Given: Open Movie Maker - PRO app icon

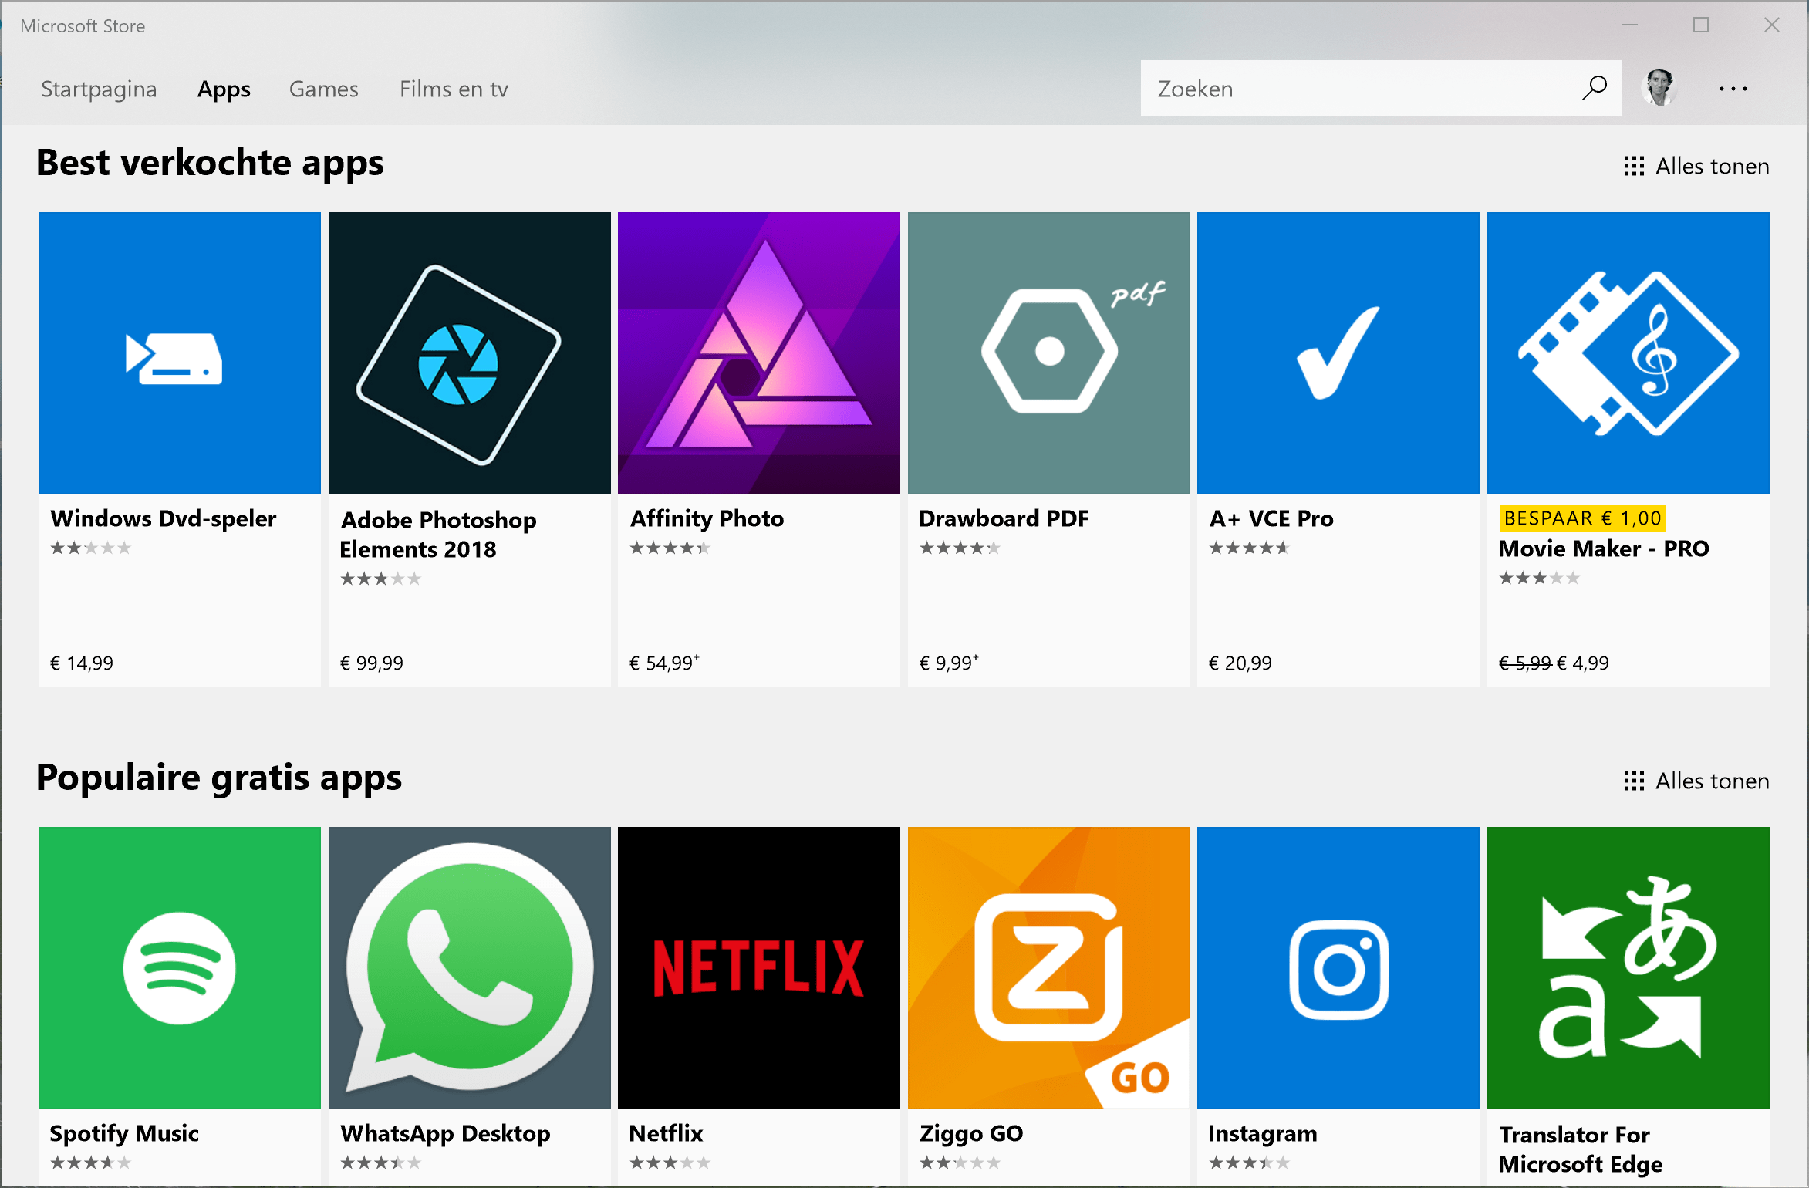Looking at the screenshot, I should [x=1628, y=353].
